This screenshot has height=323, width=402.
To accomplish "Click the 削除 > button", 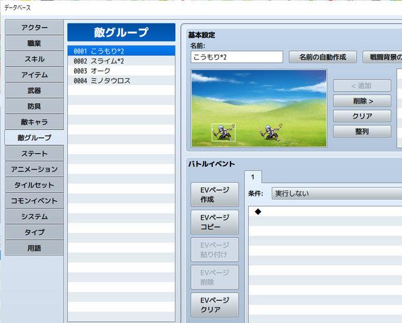I will [x=362, y=101].
